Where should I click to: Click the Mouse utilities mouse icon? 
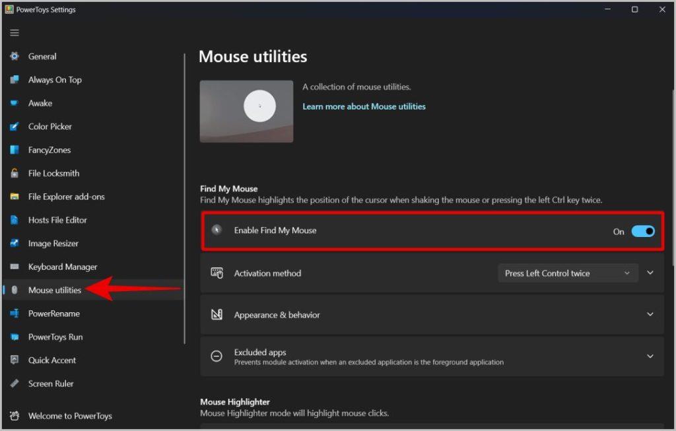pyautogui.click(x=15, y=290)
